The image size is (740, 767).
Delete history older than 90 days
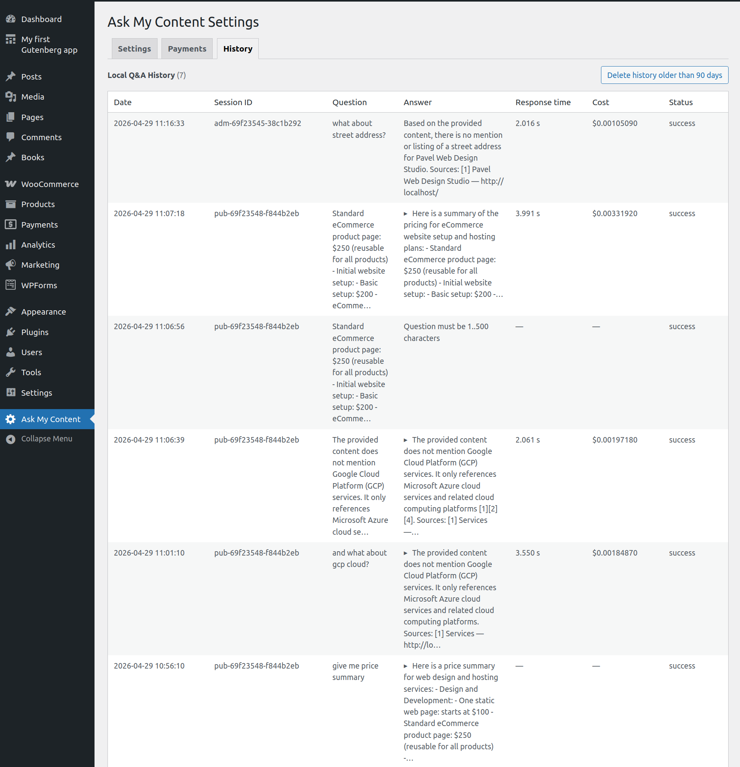pos(664,75)
